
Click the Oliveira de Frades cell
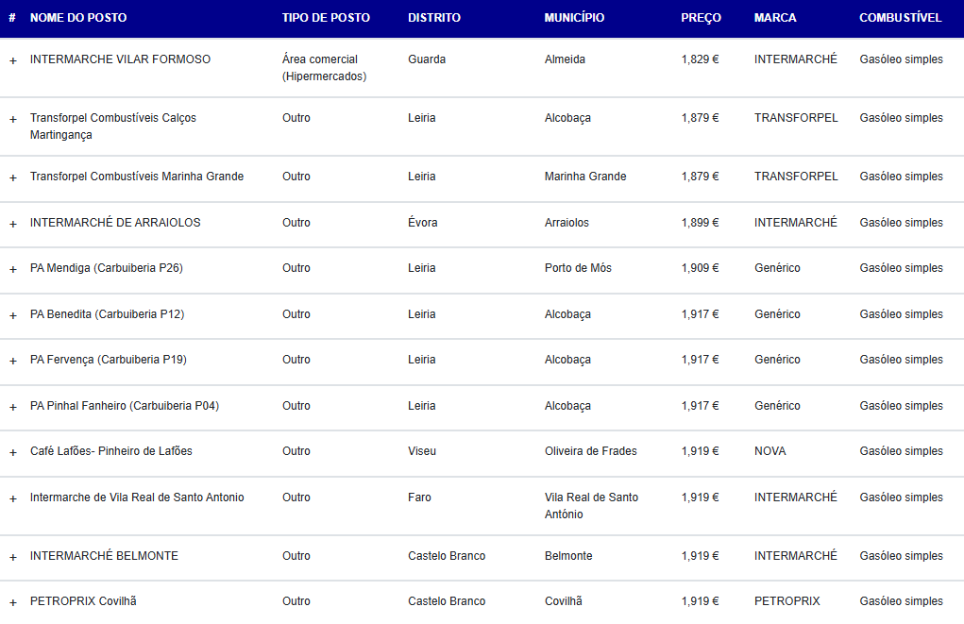coord(590,451)
